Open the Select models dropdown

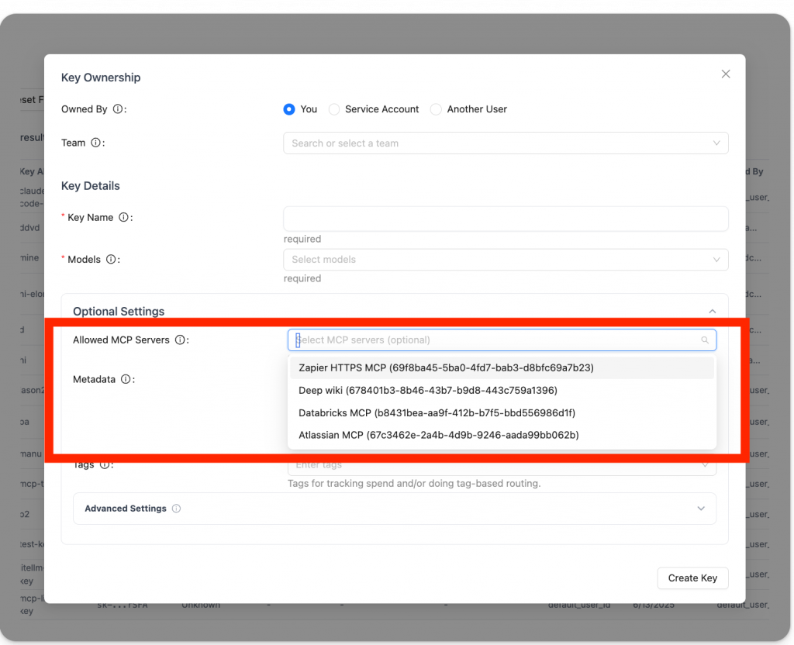[x=506, y=259]
